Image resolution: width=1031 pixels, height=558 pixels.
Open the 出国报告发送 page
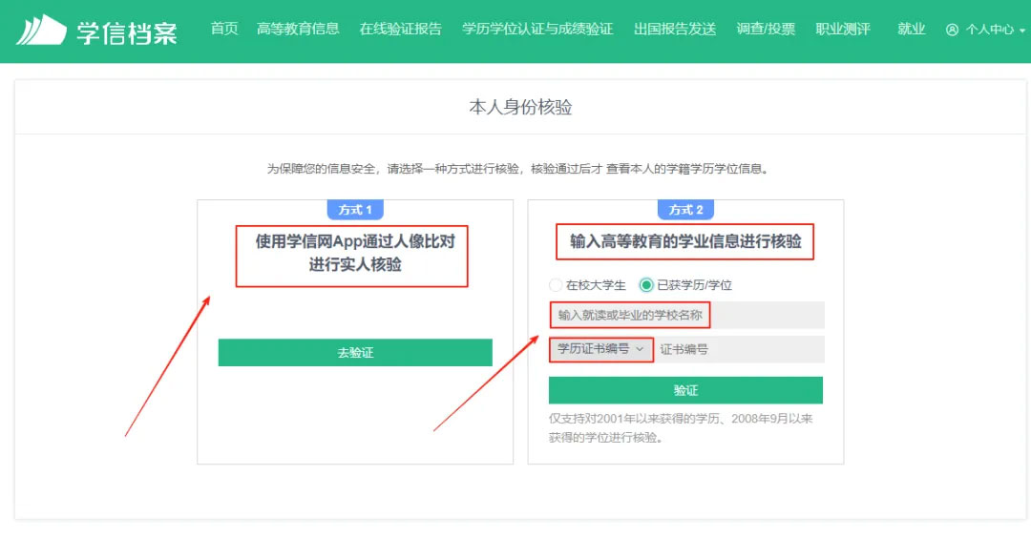coord(674,29)
